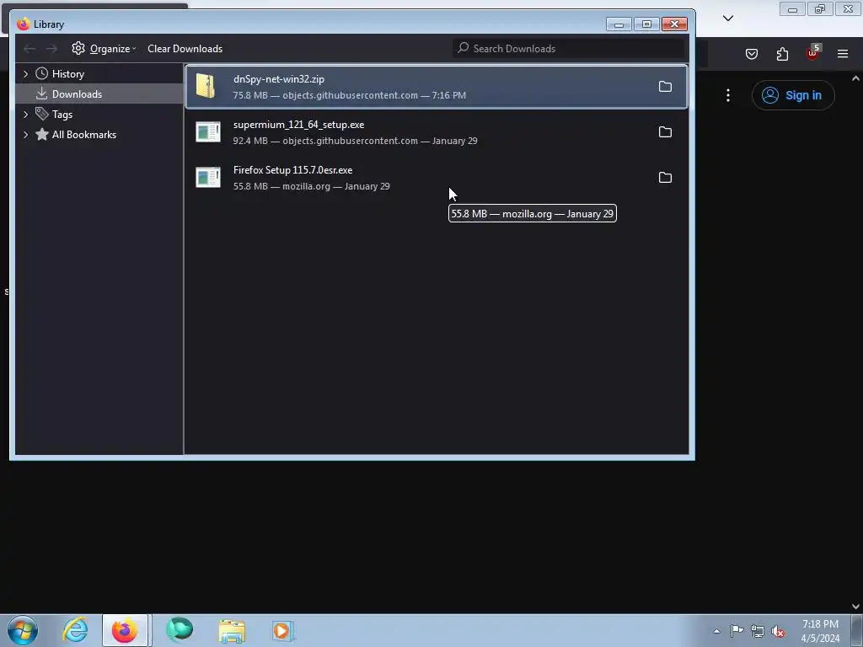Show hidden system tray icons

point(716,631)
